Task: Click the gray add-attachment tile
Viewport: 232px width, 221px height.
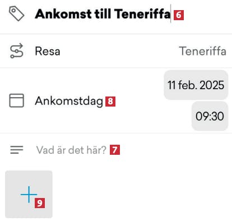Action: click(29, 194)
